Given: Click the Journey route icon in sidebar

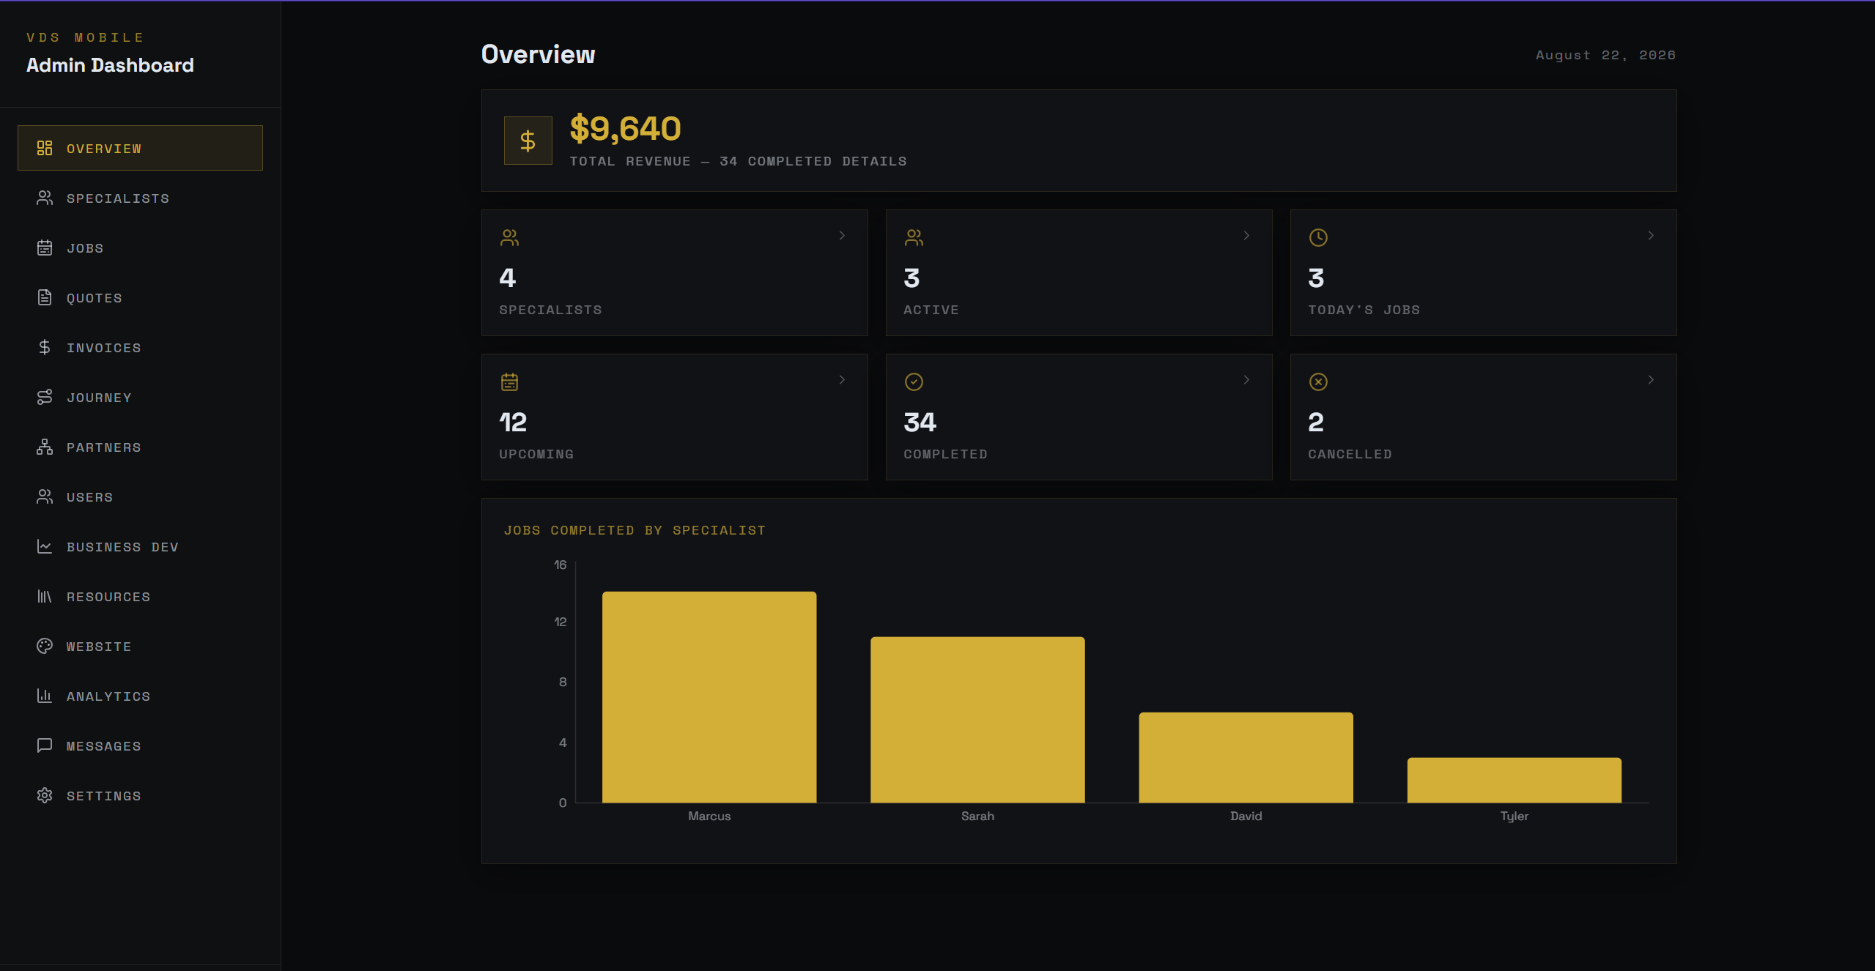Looking at the screenshot, I should point(45,397).
